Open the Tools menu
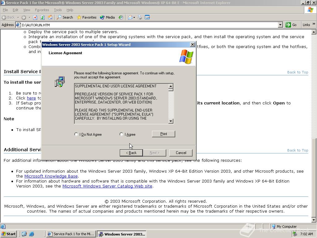 (58, 10)
